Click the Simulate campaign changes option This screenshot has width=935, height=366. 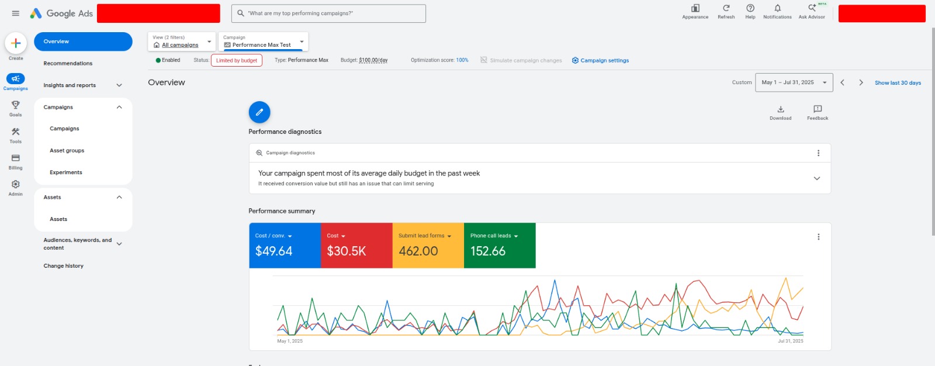click(521, 60)
